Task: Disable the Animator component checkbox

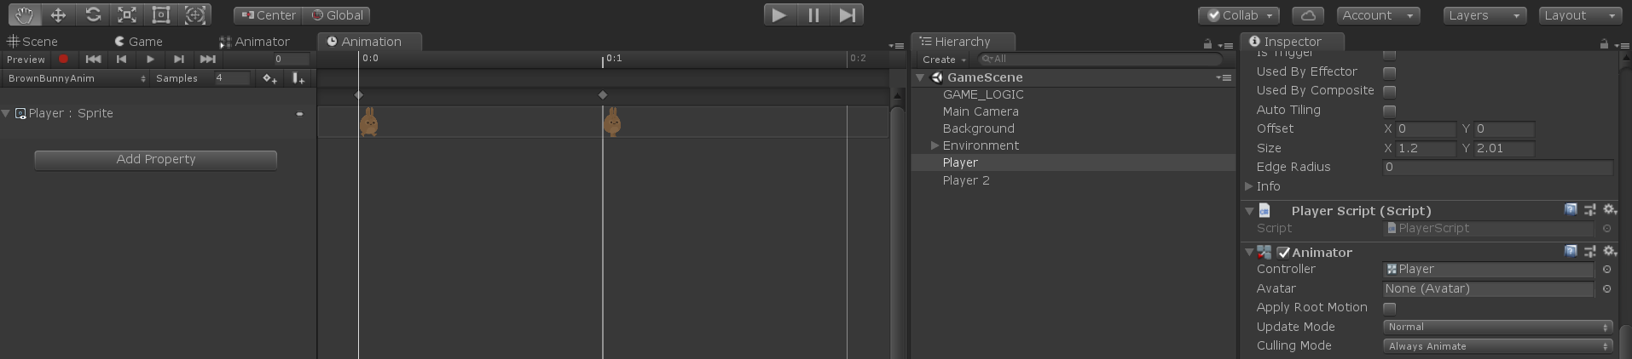Action: (1283, 253)
